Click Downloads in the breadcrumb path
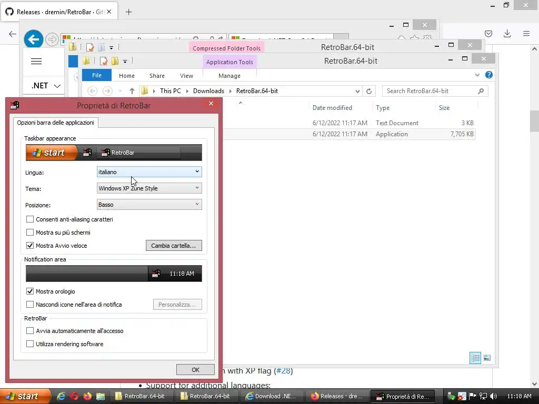Screen dimensions: 539x404 point(208,91)
